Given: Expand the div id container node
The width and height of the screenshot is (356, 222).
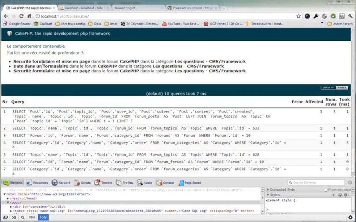Looking at the screenshot, I should click(x=11, y=207).
